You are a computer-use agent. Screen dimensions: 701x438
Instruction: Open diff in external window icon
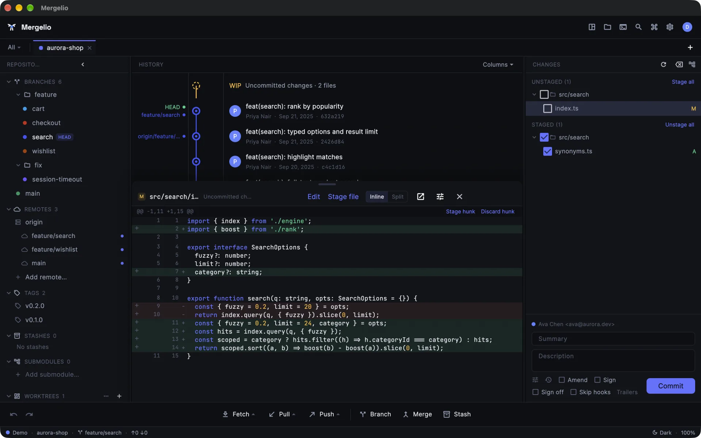pyautogui.click(x=421, y=197)
